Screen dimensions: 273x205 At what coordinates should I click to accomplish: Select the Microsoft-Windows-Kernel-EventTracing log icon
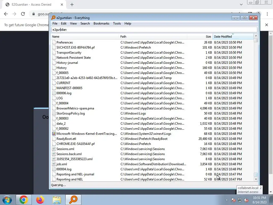click(x=54, y=134)
